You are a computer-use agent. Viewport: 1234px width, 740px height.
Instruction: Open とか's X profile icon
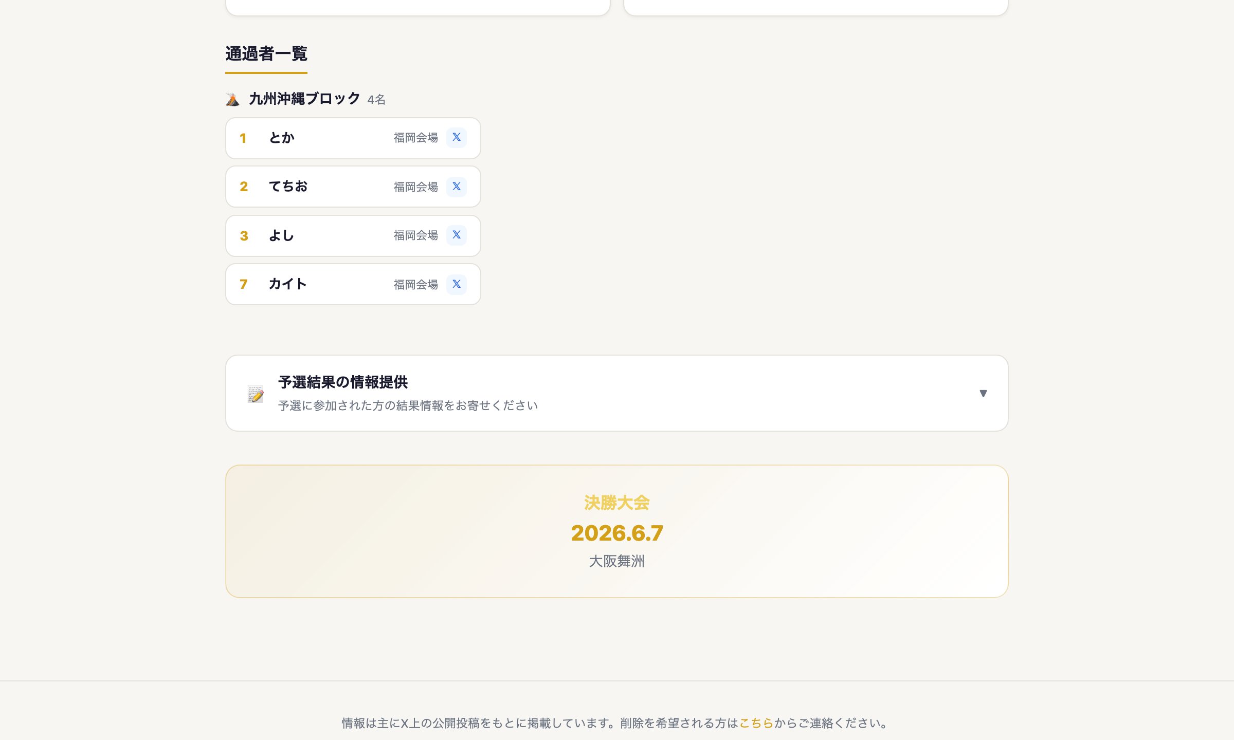tap(456, 138)
